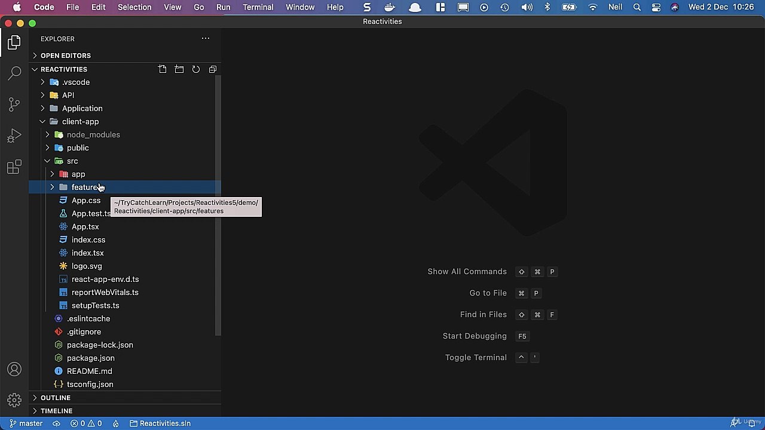
Task: Open the Selection menu
Action: pyautogui.click(x=134, y=7)
